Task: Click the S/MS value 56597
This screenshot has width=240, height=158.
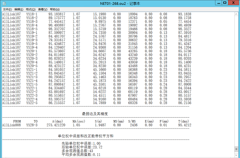Action: (x=133, y=85)
